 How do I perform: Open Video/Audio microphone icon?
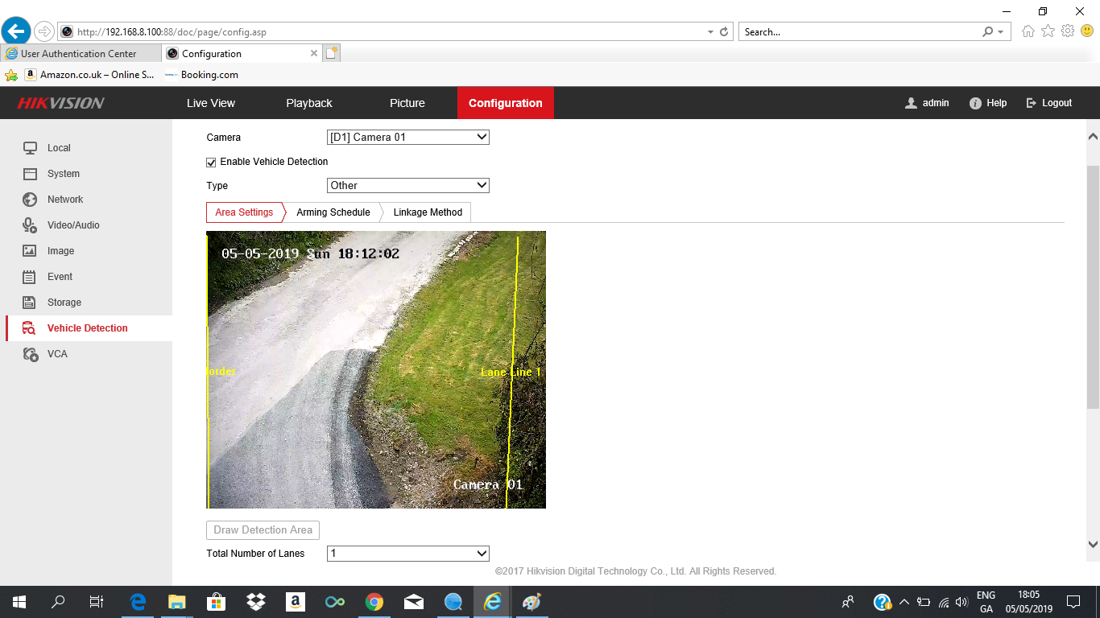pyautogui.click(x=30, y=225)
